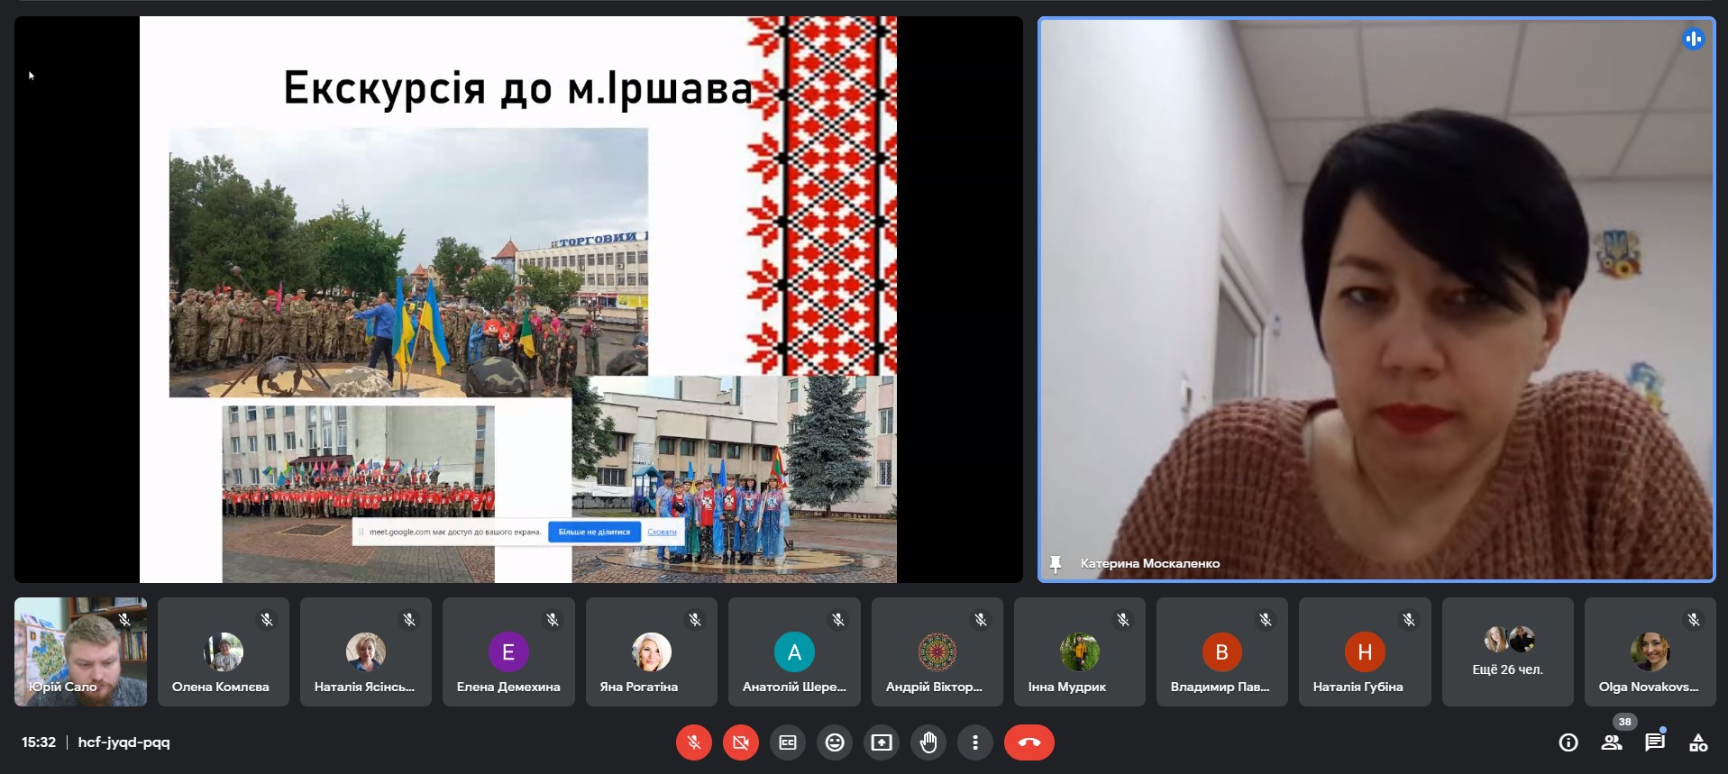The width and height of the screenshot is (1728, 774).
Task: Select Яна Рогатіна participant tile
Action: (651, 651)
